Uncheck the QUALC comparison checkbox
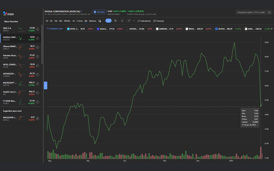 click(x=98, y=29)
